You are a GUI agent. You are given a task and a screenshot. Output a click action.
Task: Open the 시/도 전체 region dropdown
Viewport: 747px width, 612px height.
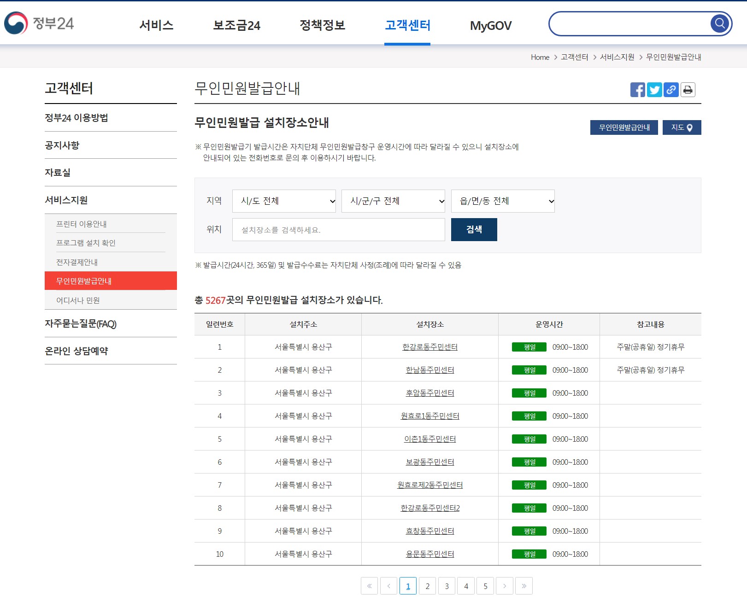pos(284,201)
